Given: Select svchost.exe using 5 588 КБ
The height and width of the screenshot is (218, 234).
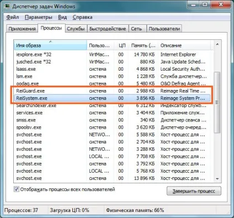Looking at the screenshot, I should click(x=113, y=135).
